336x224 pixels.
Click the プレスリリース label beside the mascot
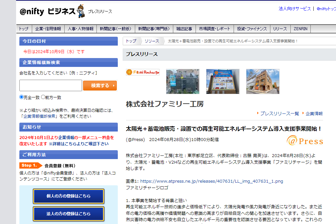(x=100, y=11)
